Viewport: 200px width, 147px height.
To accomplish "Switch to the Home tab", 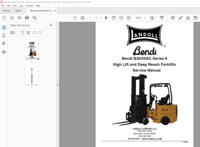I will point(6,11).
